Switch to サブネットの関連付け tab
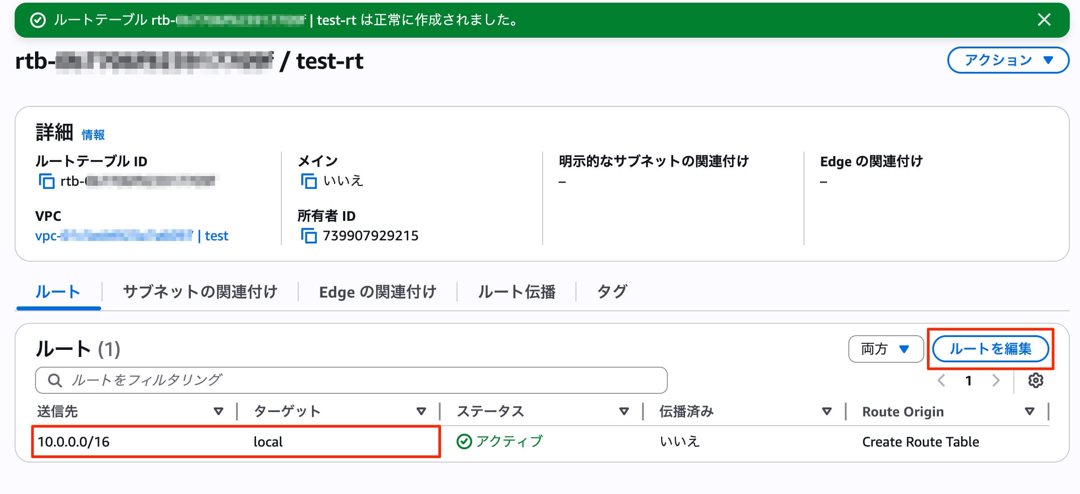Viewport: 1080px width, 494px height. click(x=200, y=292)
